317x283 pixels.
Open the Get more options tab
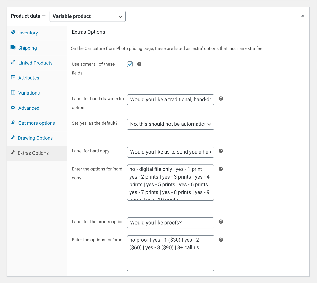click(37, 124)
